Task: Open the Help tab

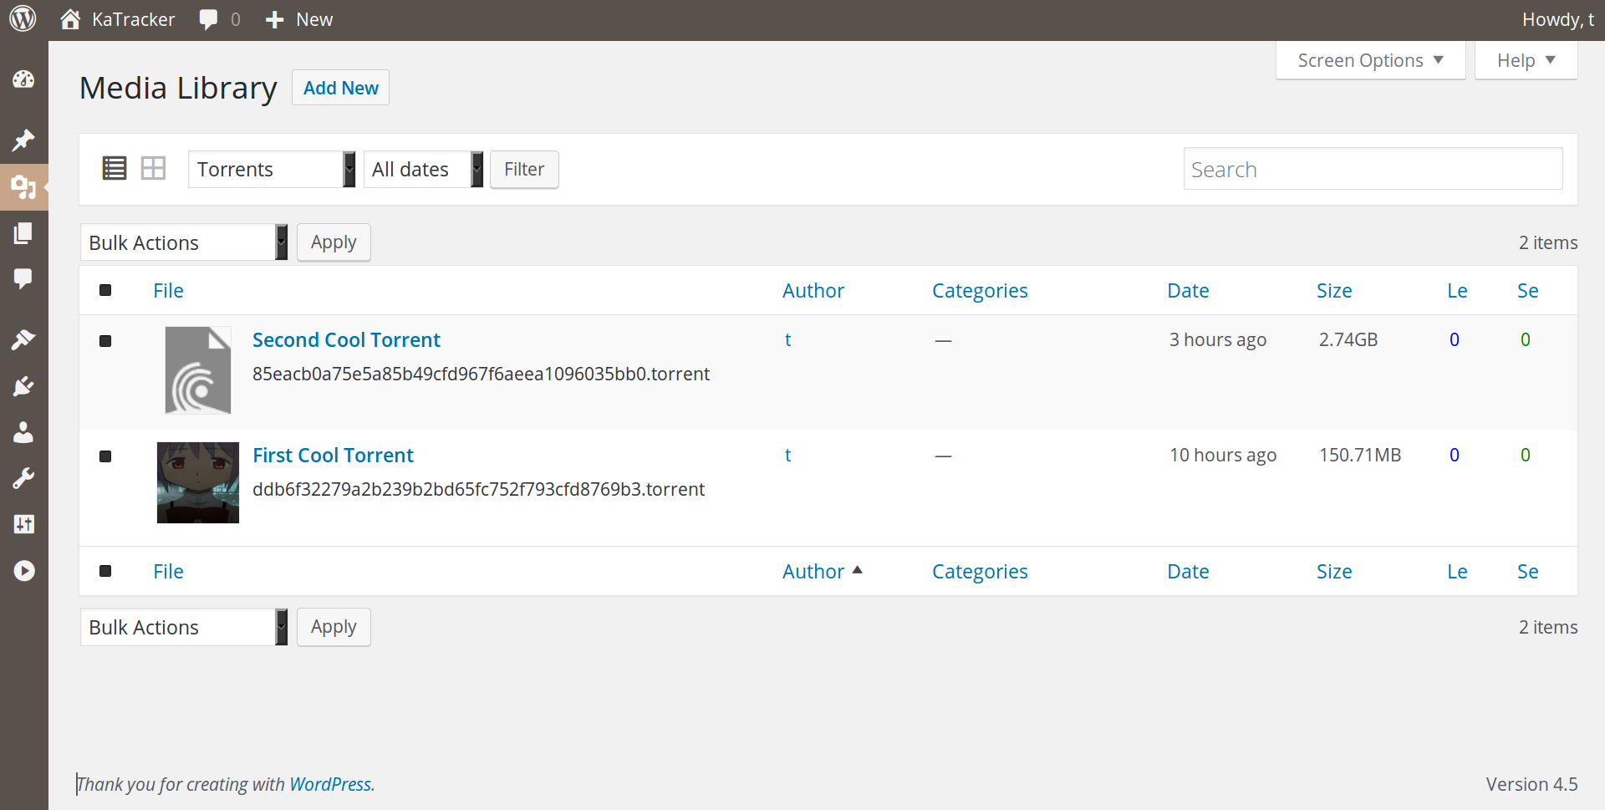Action: (x=1526, y=60)
